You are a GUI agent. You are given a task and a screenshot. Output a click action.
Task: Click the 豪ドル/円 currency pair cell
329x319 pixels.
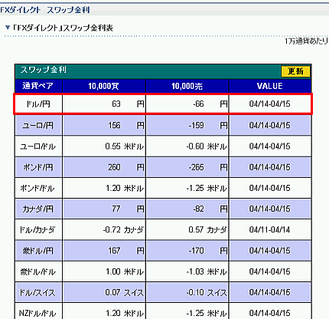pos(38,251)
